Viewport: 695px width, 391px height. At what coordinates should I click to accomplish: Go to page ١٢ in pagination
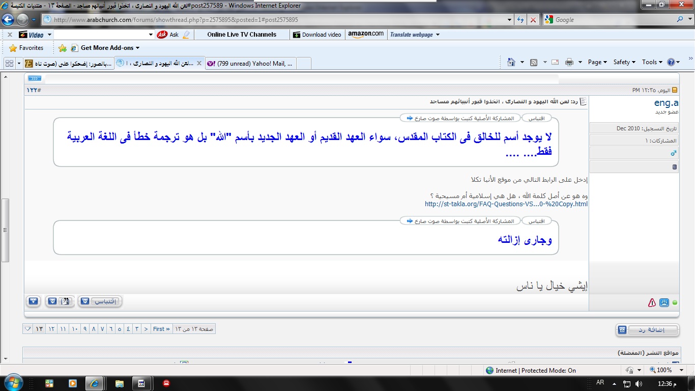[x=51, y=329]
